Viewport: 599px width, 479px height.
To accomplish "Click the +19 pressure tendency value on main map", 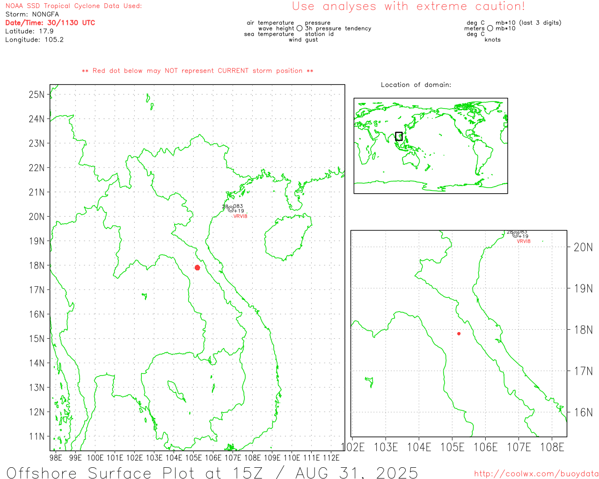I will click(239, 211).
